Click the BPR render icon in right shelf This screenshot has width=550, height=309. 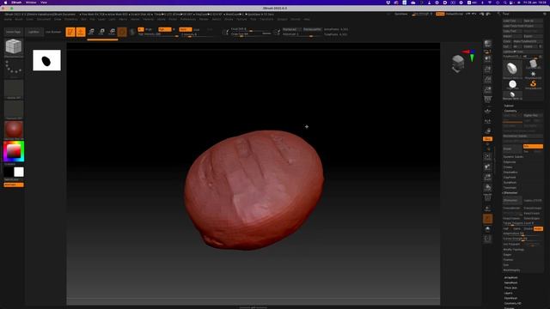coord(487,44)
